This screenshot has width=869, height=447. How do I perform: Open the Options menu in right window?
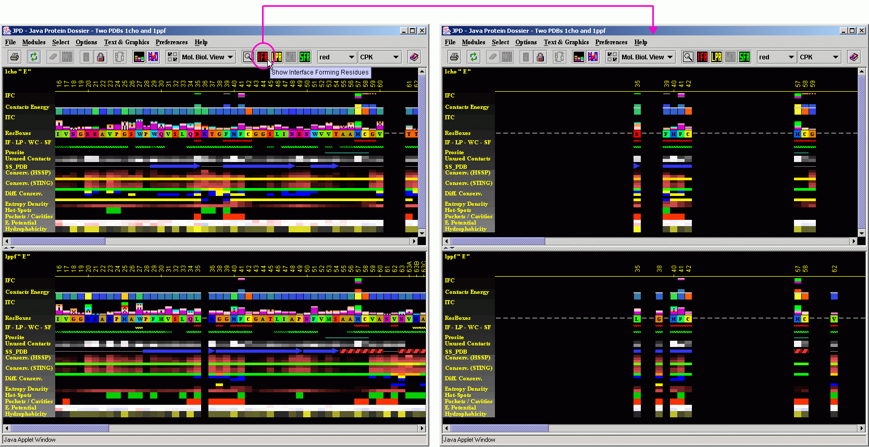coord(526,42)
